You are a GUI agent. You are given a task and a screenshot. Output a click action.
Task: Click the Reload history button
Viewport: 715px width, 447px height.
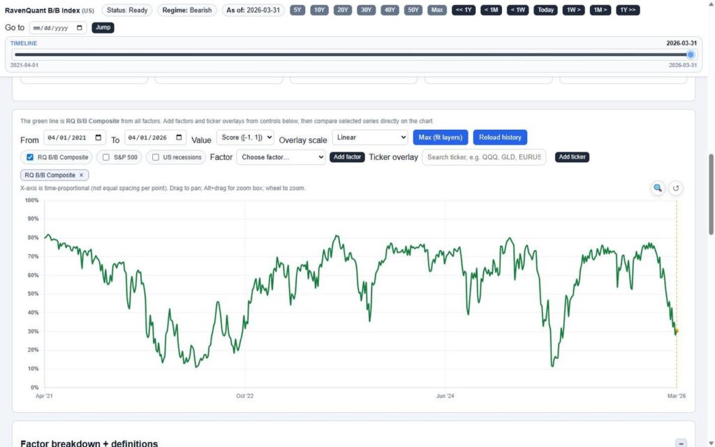tap(499, 137)
